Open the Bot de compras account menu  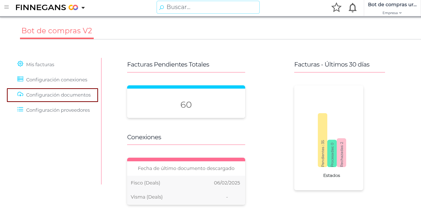click(392, 5)
